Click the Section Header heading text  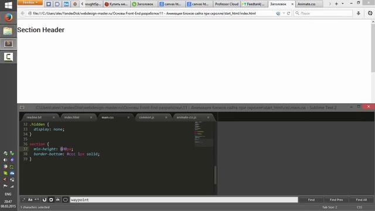40,30
